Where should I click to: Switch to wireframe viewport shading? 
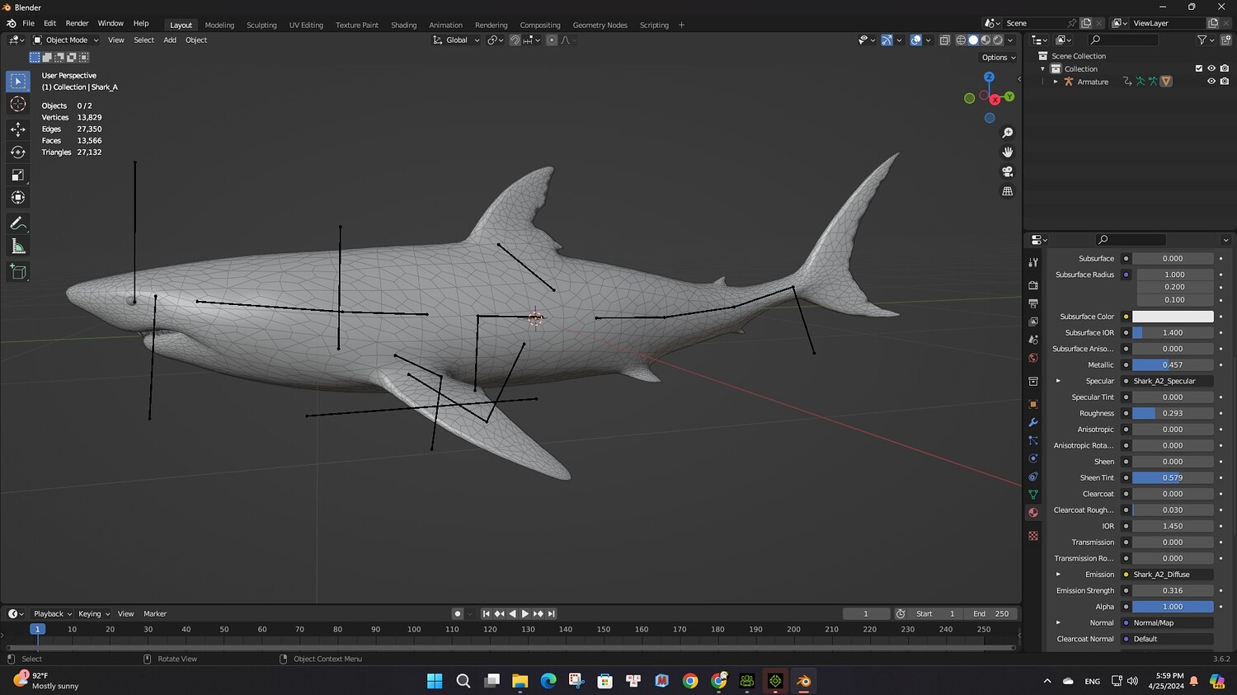point(961,40)
